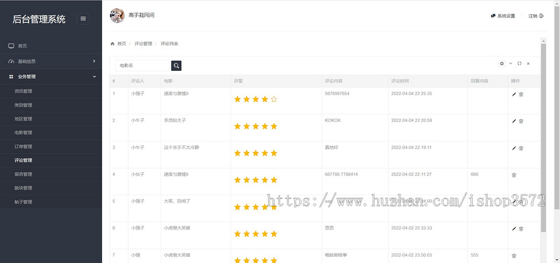
Task: Open 地区管理 in the sidebar
Action: (x=23, y=119)
